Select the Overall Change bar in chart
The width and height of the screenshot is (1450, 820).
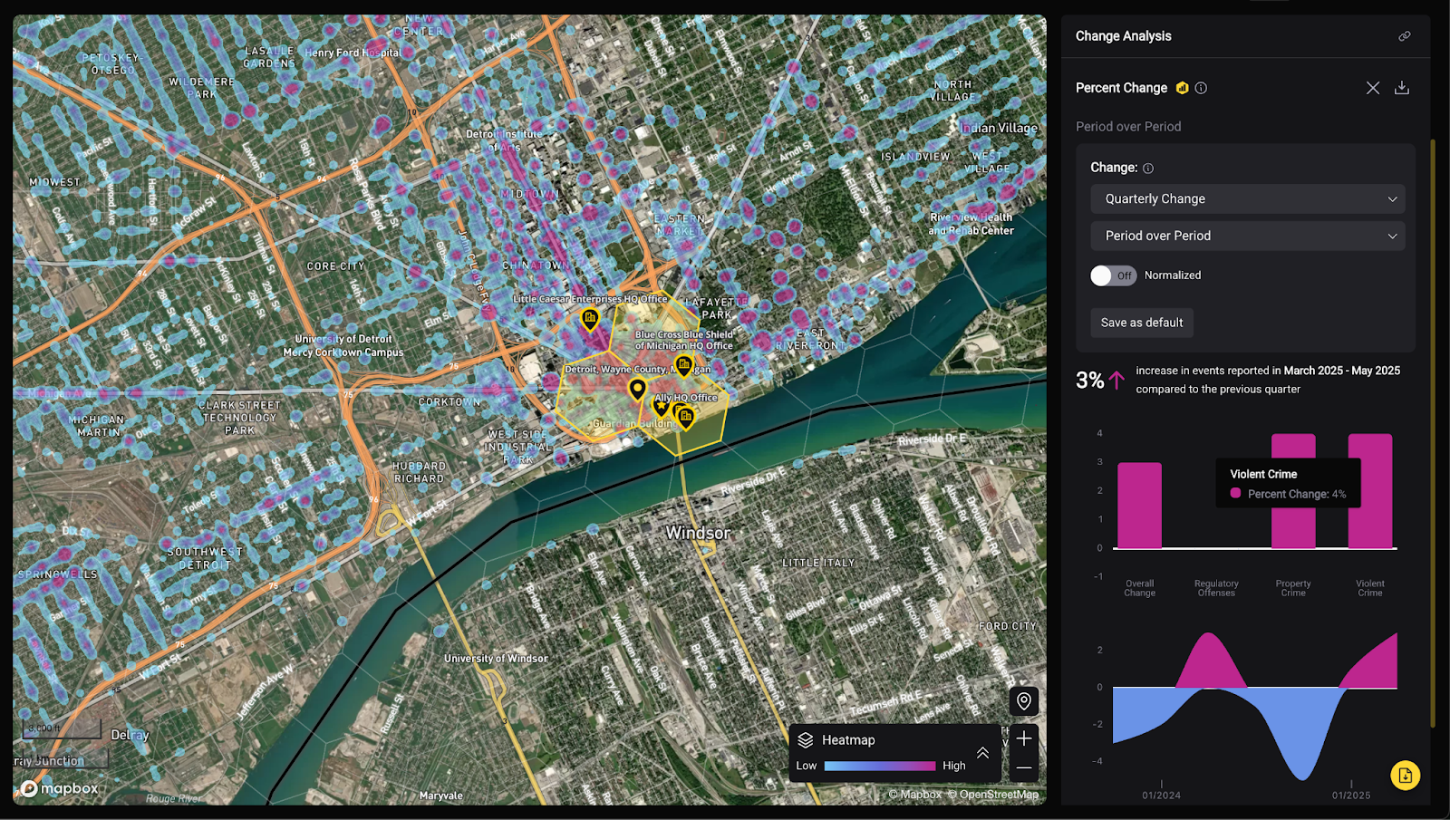tap(1139, 506)
